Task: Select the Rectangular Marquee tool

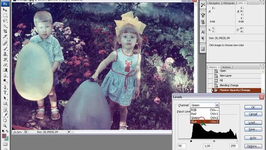Action: (5, 15)
